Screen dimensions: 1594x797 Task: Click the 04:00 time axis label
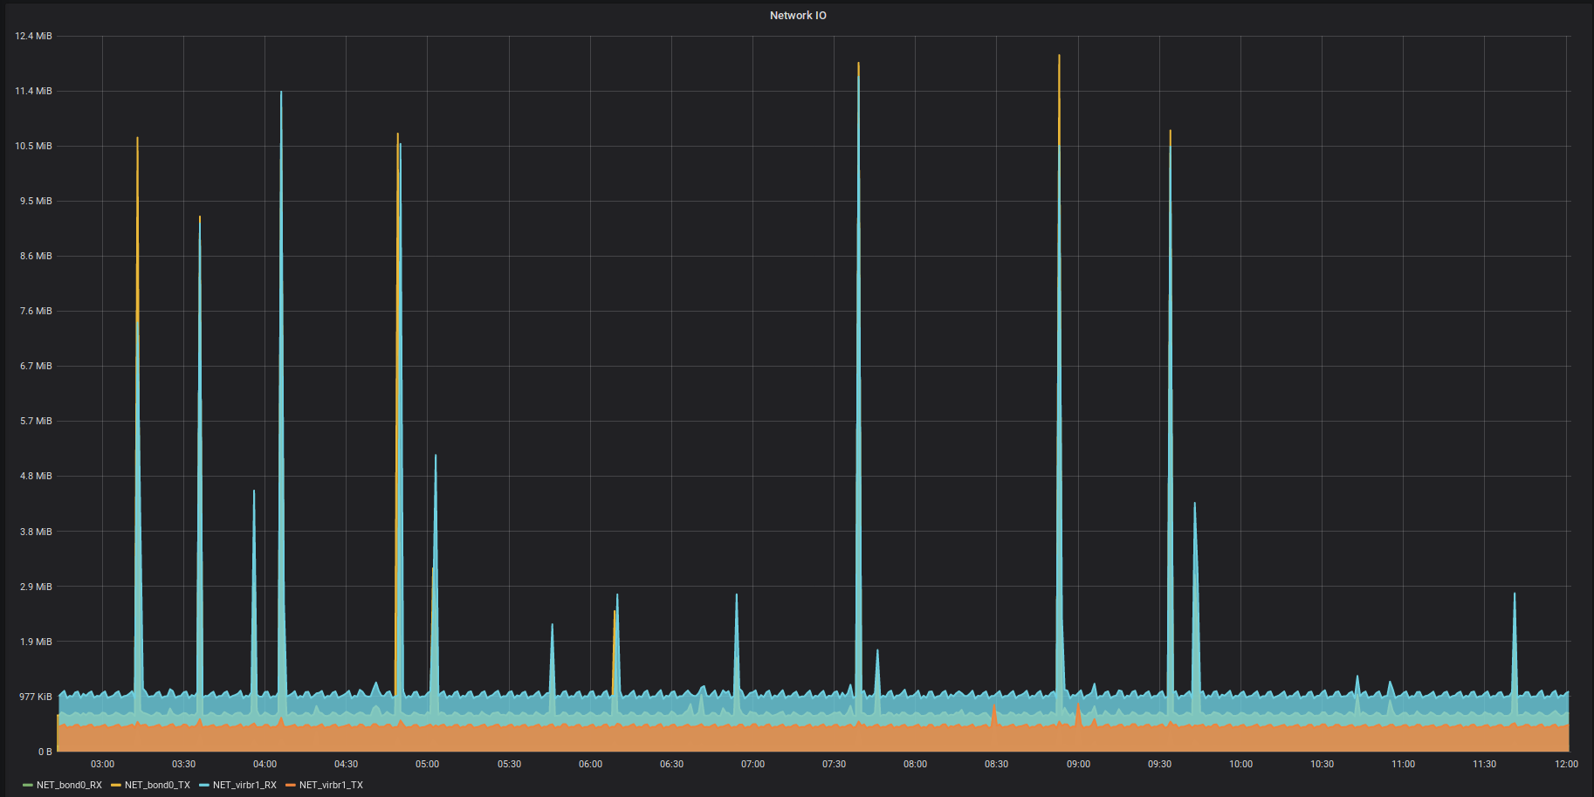click(265, 764)
